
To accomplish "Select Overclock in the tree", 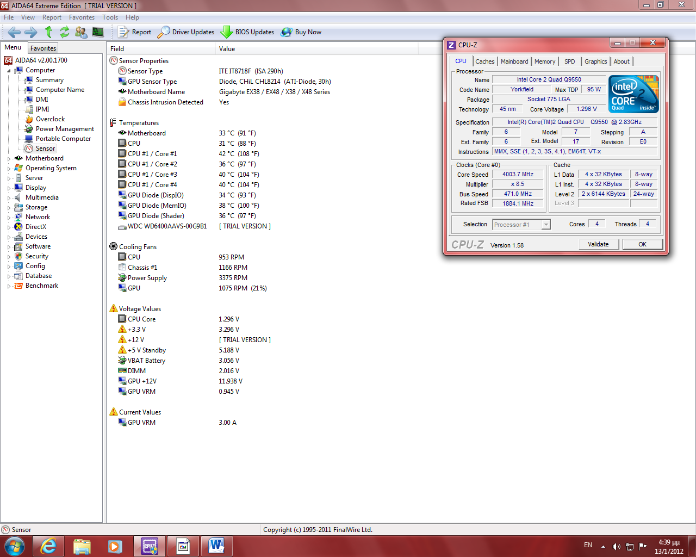I will click(50, 119).
